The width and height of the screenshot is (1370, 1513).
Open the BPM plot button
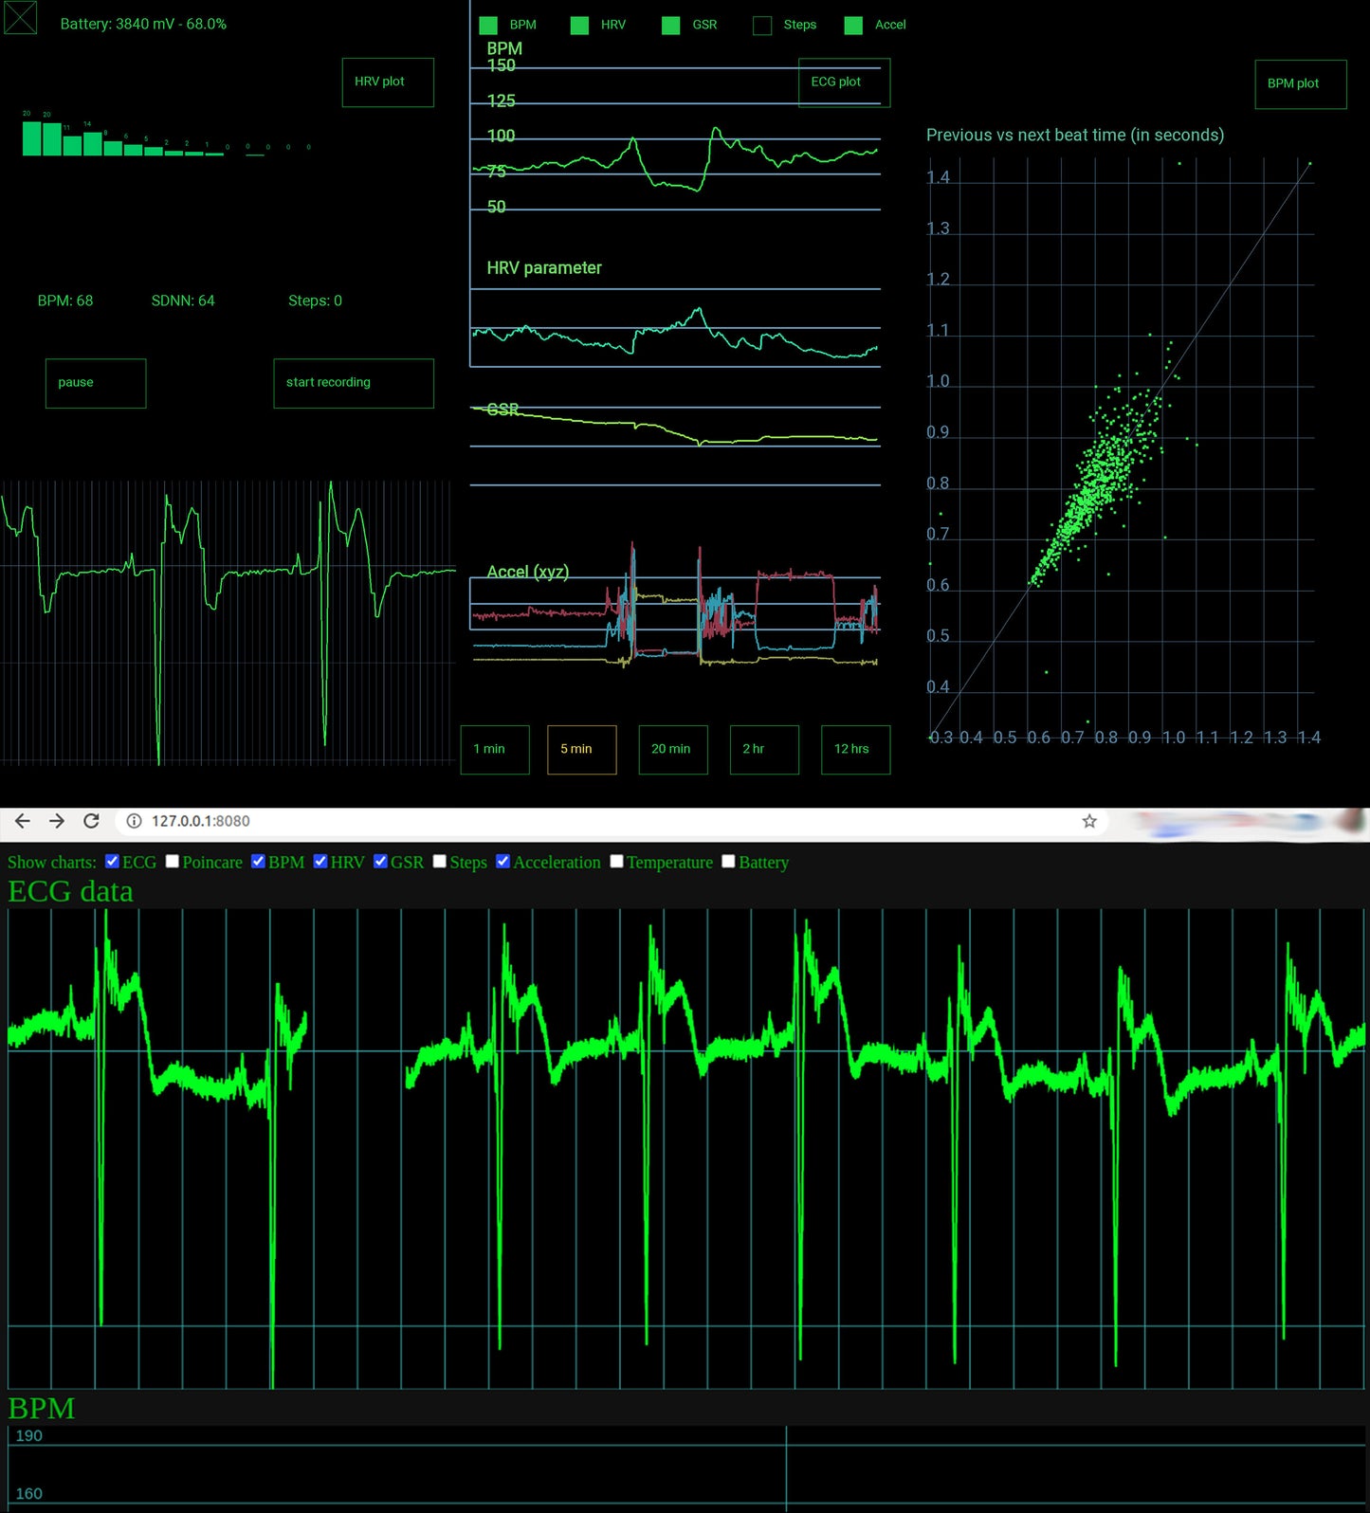tap(1300, 84)
